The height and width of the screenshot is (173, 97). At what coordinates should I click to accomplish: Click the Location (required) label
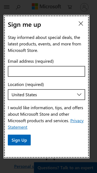point(26,85)
